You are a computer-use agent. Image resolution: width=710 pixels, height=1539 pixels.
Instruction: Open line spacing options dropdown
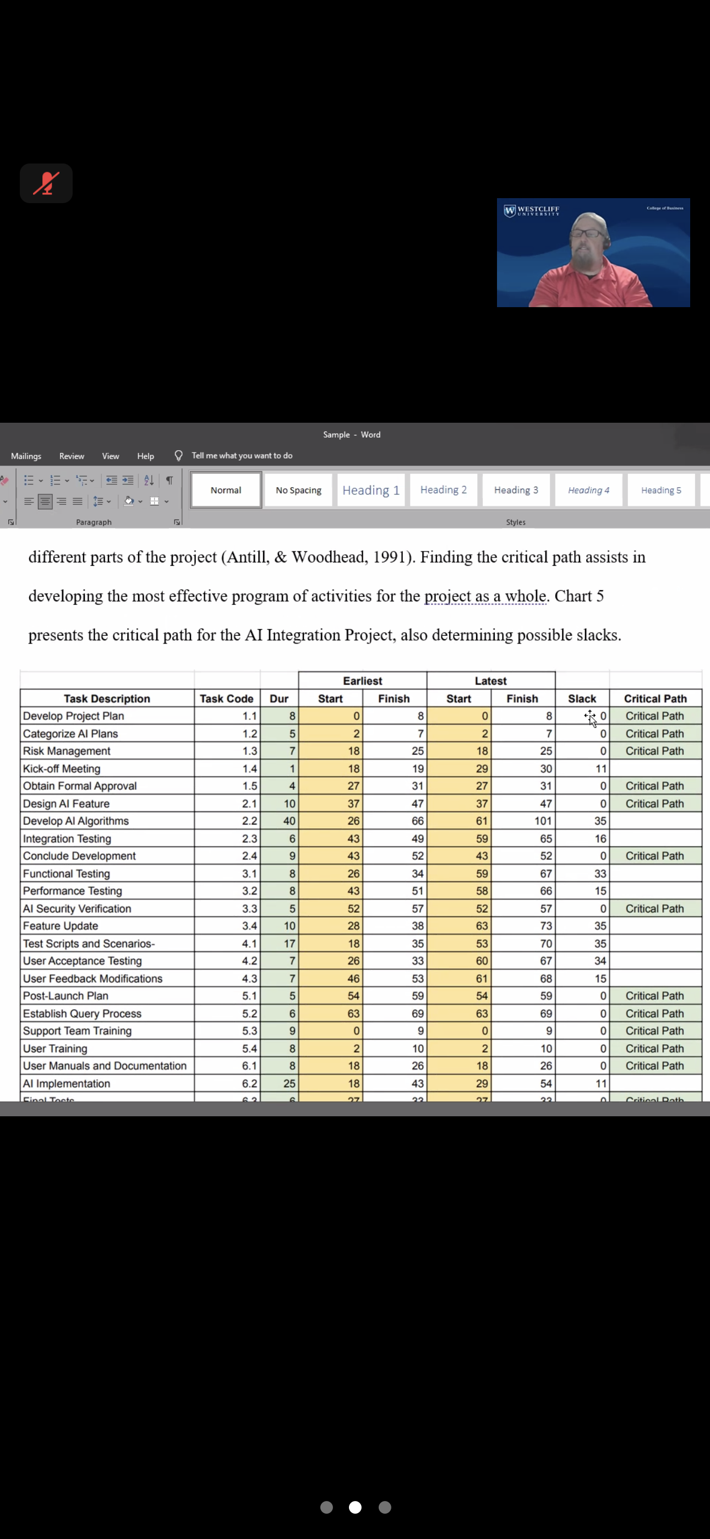[109, 502]
